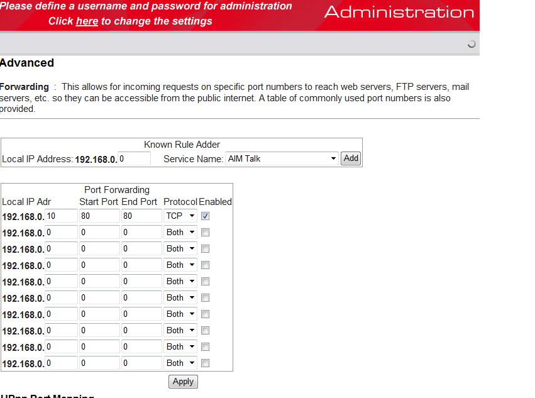This screenshot has height=398, width=535.
Task: Tick the Enabled checkbox in third row
Action: click(x=206, y=248)
